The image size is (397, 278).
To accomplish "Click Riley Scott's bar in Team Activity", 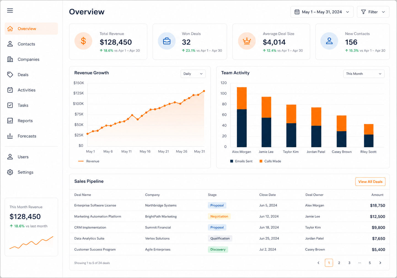I will point(369,135).
